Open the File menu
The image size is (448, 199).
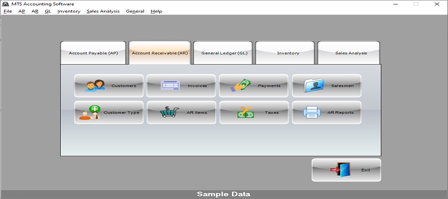[7, 11]
